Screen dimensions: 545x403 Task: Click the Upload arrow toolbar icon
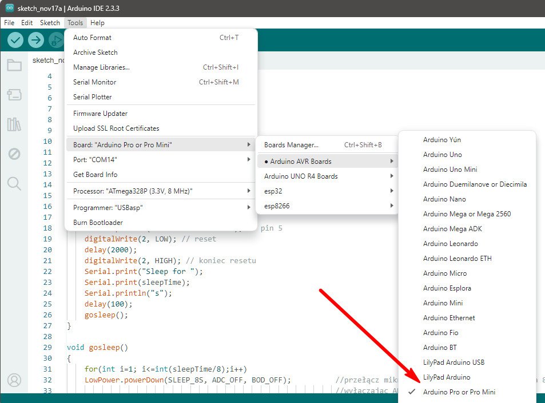point(36,40)
